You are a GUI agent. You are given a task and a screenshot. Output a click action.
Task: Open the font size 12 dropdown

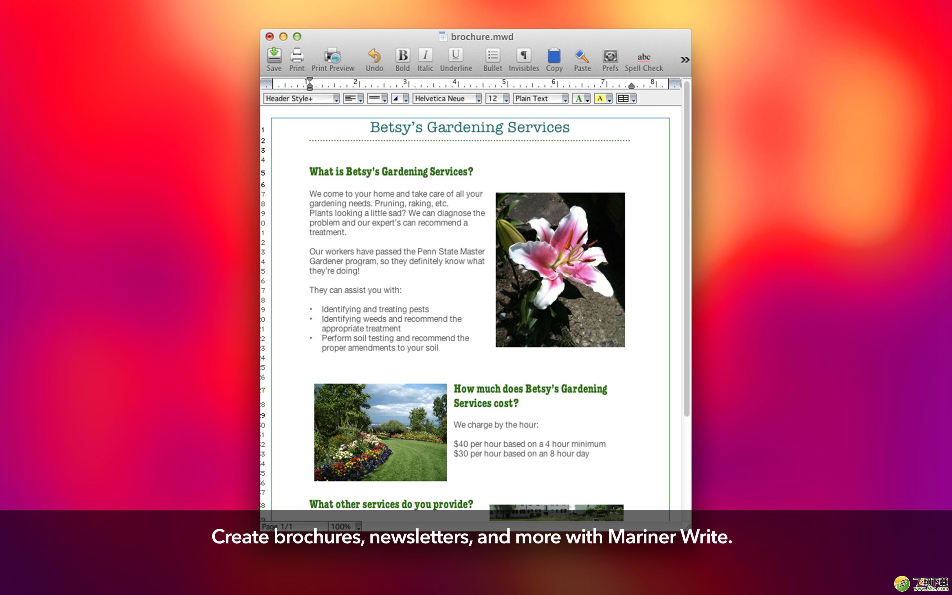point(497,99)
